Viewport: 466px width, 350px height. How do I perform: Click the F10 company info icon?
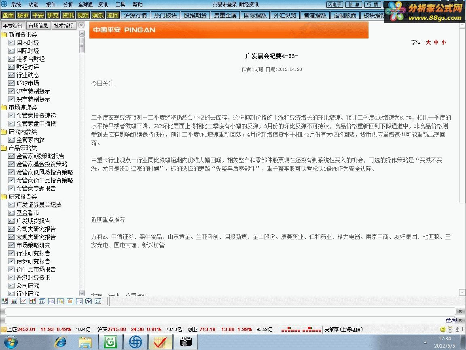(x=51, y=301)
